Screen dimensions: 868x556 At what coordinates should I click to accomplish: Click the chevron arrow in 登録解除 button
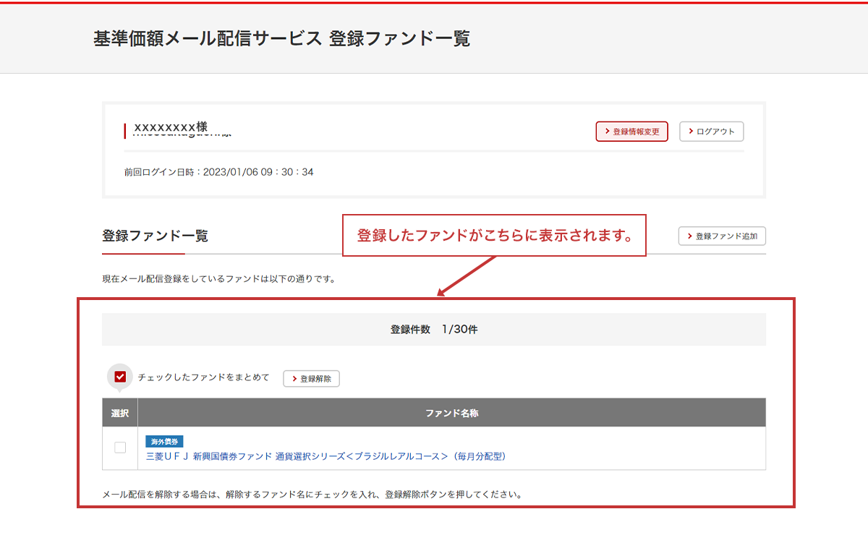(x=294, y=379)
